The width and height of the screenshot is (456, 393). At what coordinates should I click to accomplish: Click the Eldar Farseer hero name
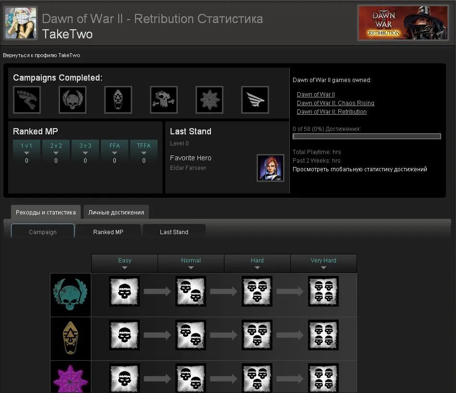coord(188,167)
